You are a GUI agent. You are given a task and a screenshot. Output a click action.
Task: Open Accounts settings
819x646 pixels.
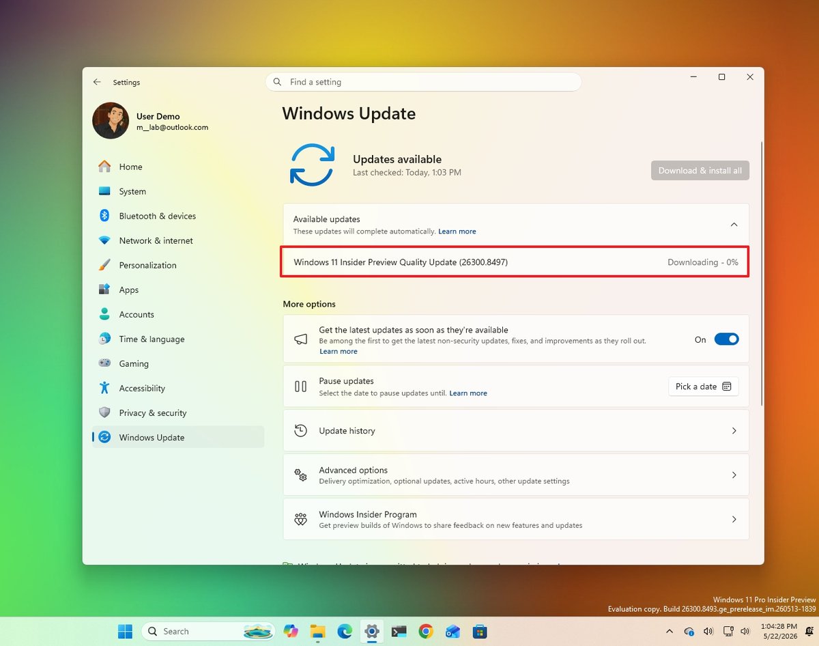pyautogui.click(x=177, y=314)
